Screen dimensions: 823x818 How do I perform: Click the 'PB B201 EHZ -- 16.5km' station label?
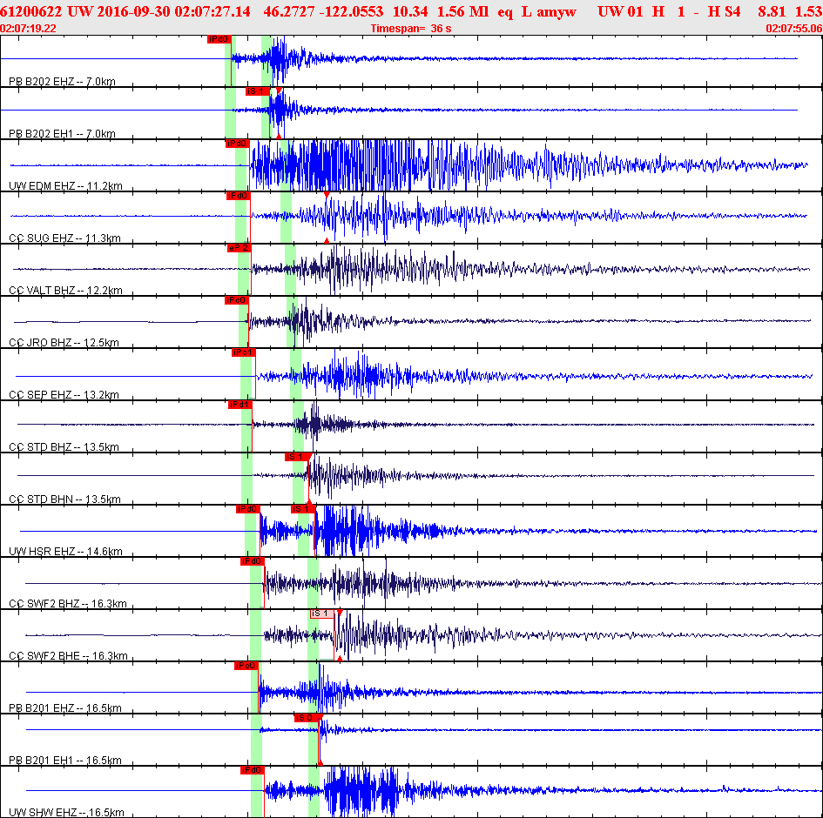(65, 707)
